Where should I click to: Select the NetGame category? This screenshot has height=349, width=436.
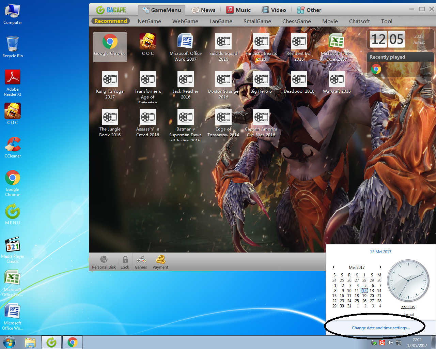149,21
